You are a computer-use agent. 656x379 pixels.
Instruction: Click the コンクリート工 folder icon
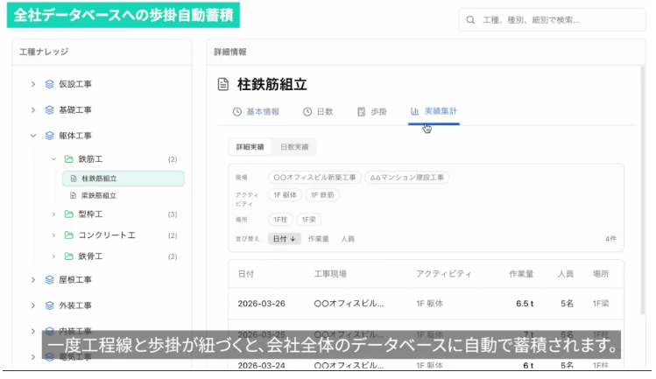pyautogui.click(x=68, y=235)
